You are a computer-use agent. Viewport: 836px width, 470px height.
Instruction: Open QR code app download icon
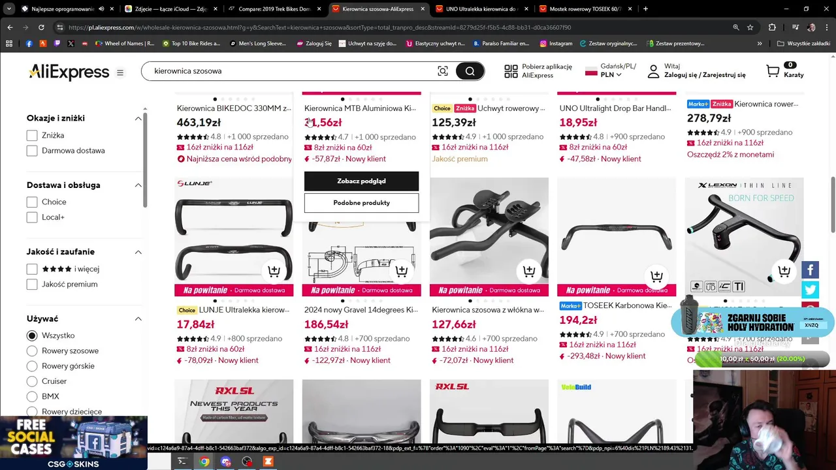click(511, 71)
